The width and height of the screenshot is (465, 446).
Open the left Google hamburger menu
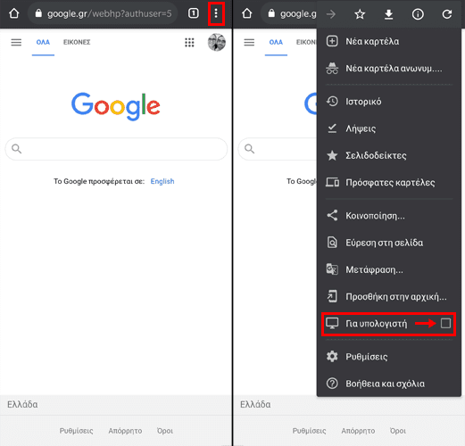pyautogui.click(x=16, y=43)
